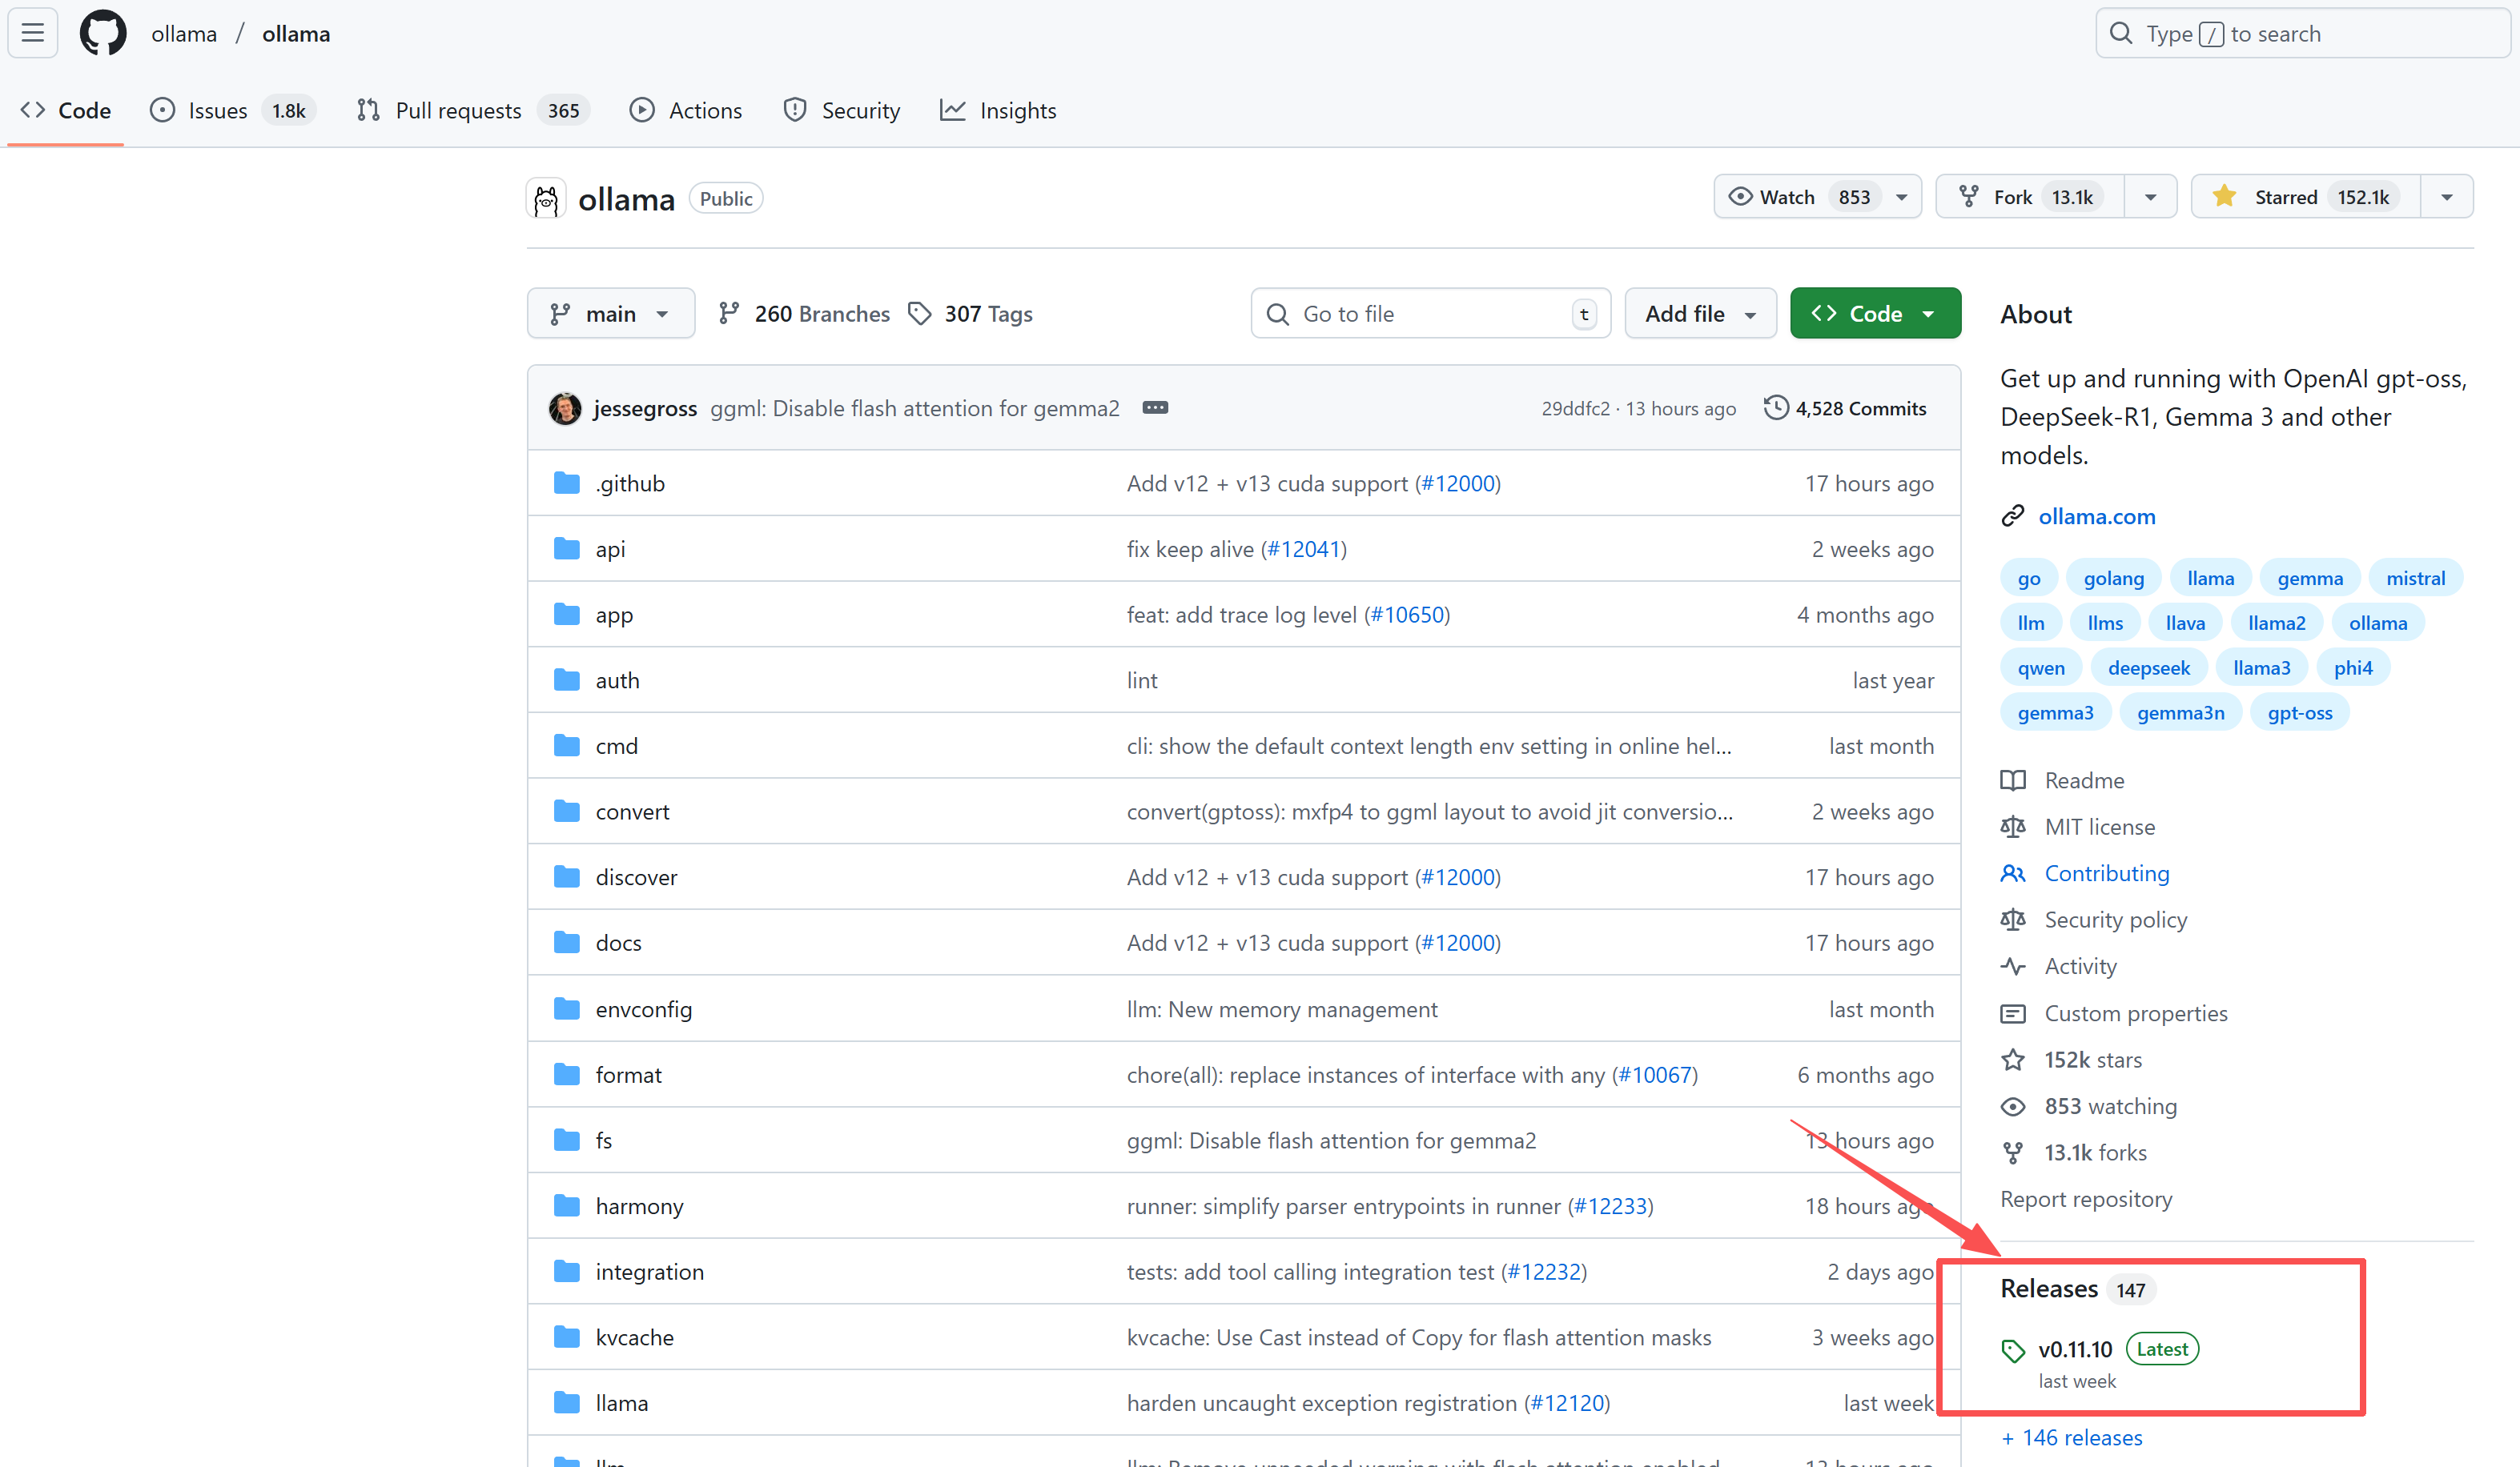Open the fork options dropdown arrow
Image resolution: width=2520 pixels, height=1467 pixels.
click(2150, 197)
